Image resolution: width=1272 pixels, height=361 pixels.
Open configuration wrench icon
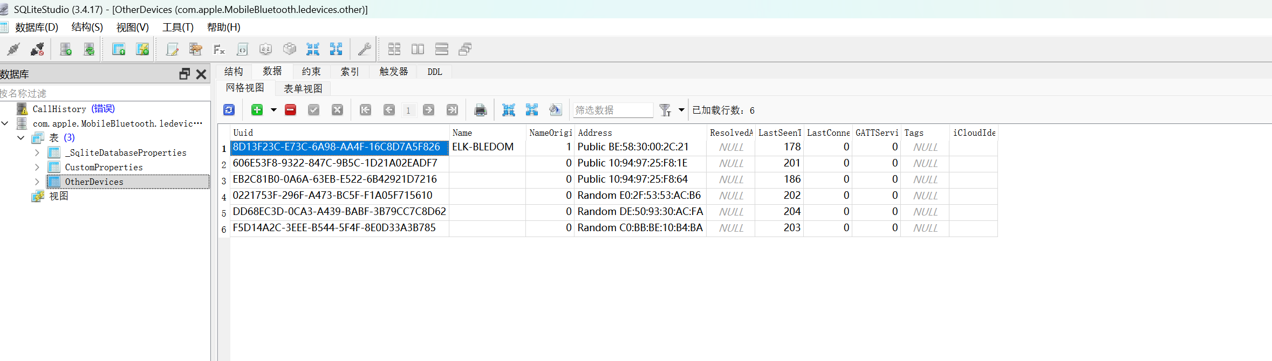365,50
